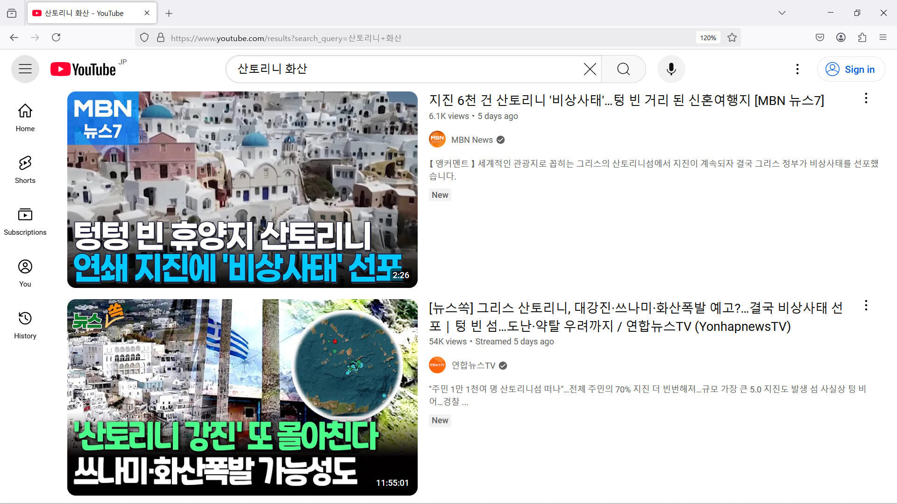Expand the list all tabs dropdown
Viewport: 897px width, 504px height.
782,13
